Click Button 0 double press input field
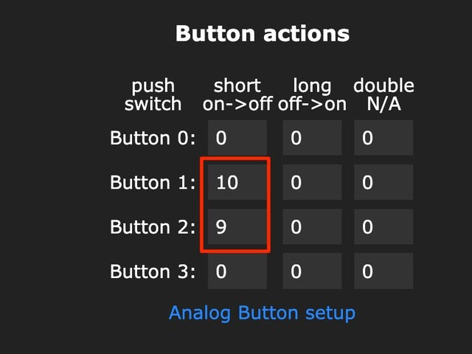This screenshot has width=472, height=354. click(383, 138)
